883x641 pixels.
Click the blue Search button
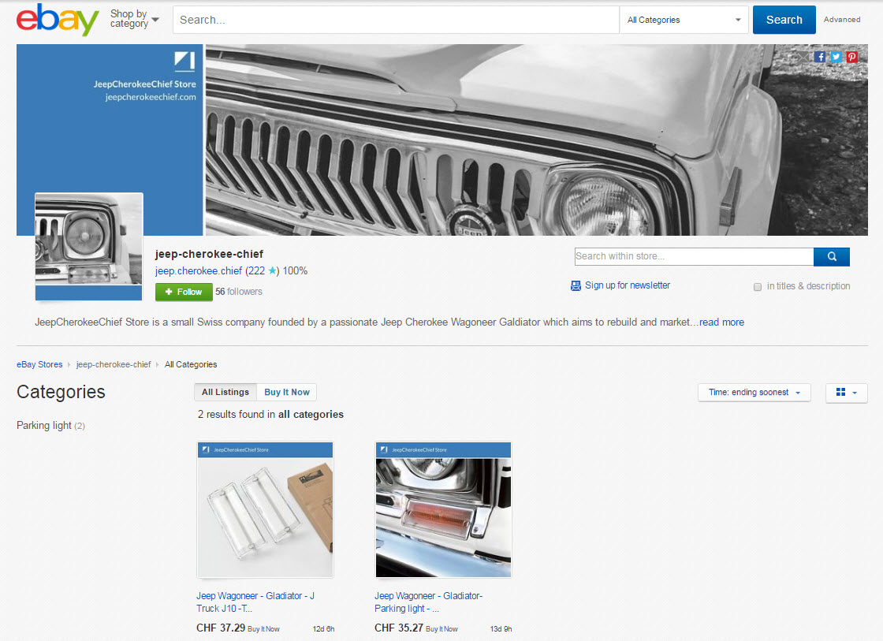coord(784,20)
